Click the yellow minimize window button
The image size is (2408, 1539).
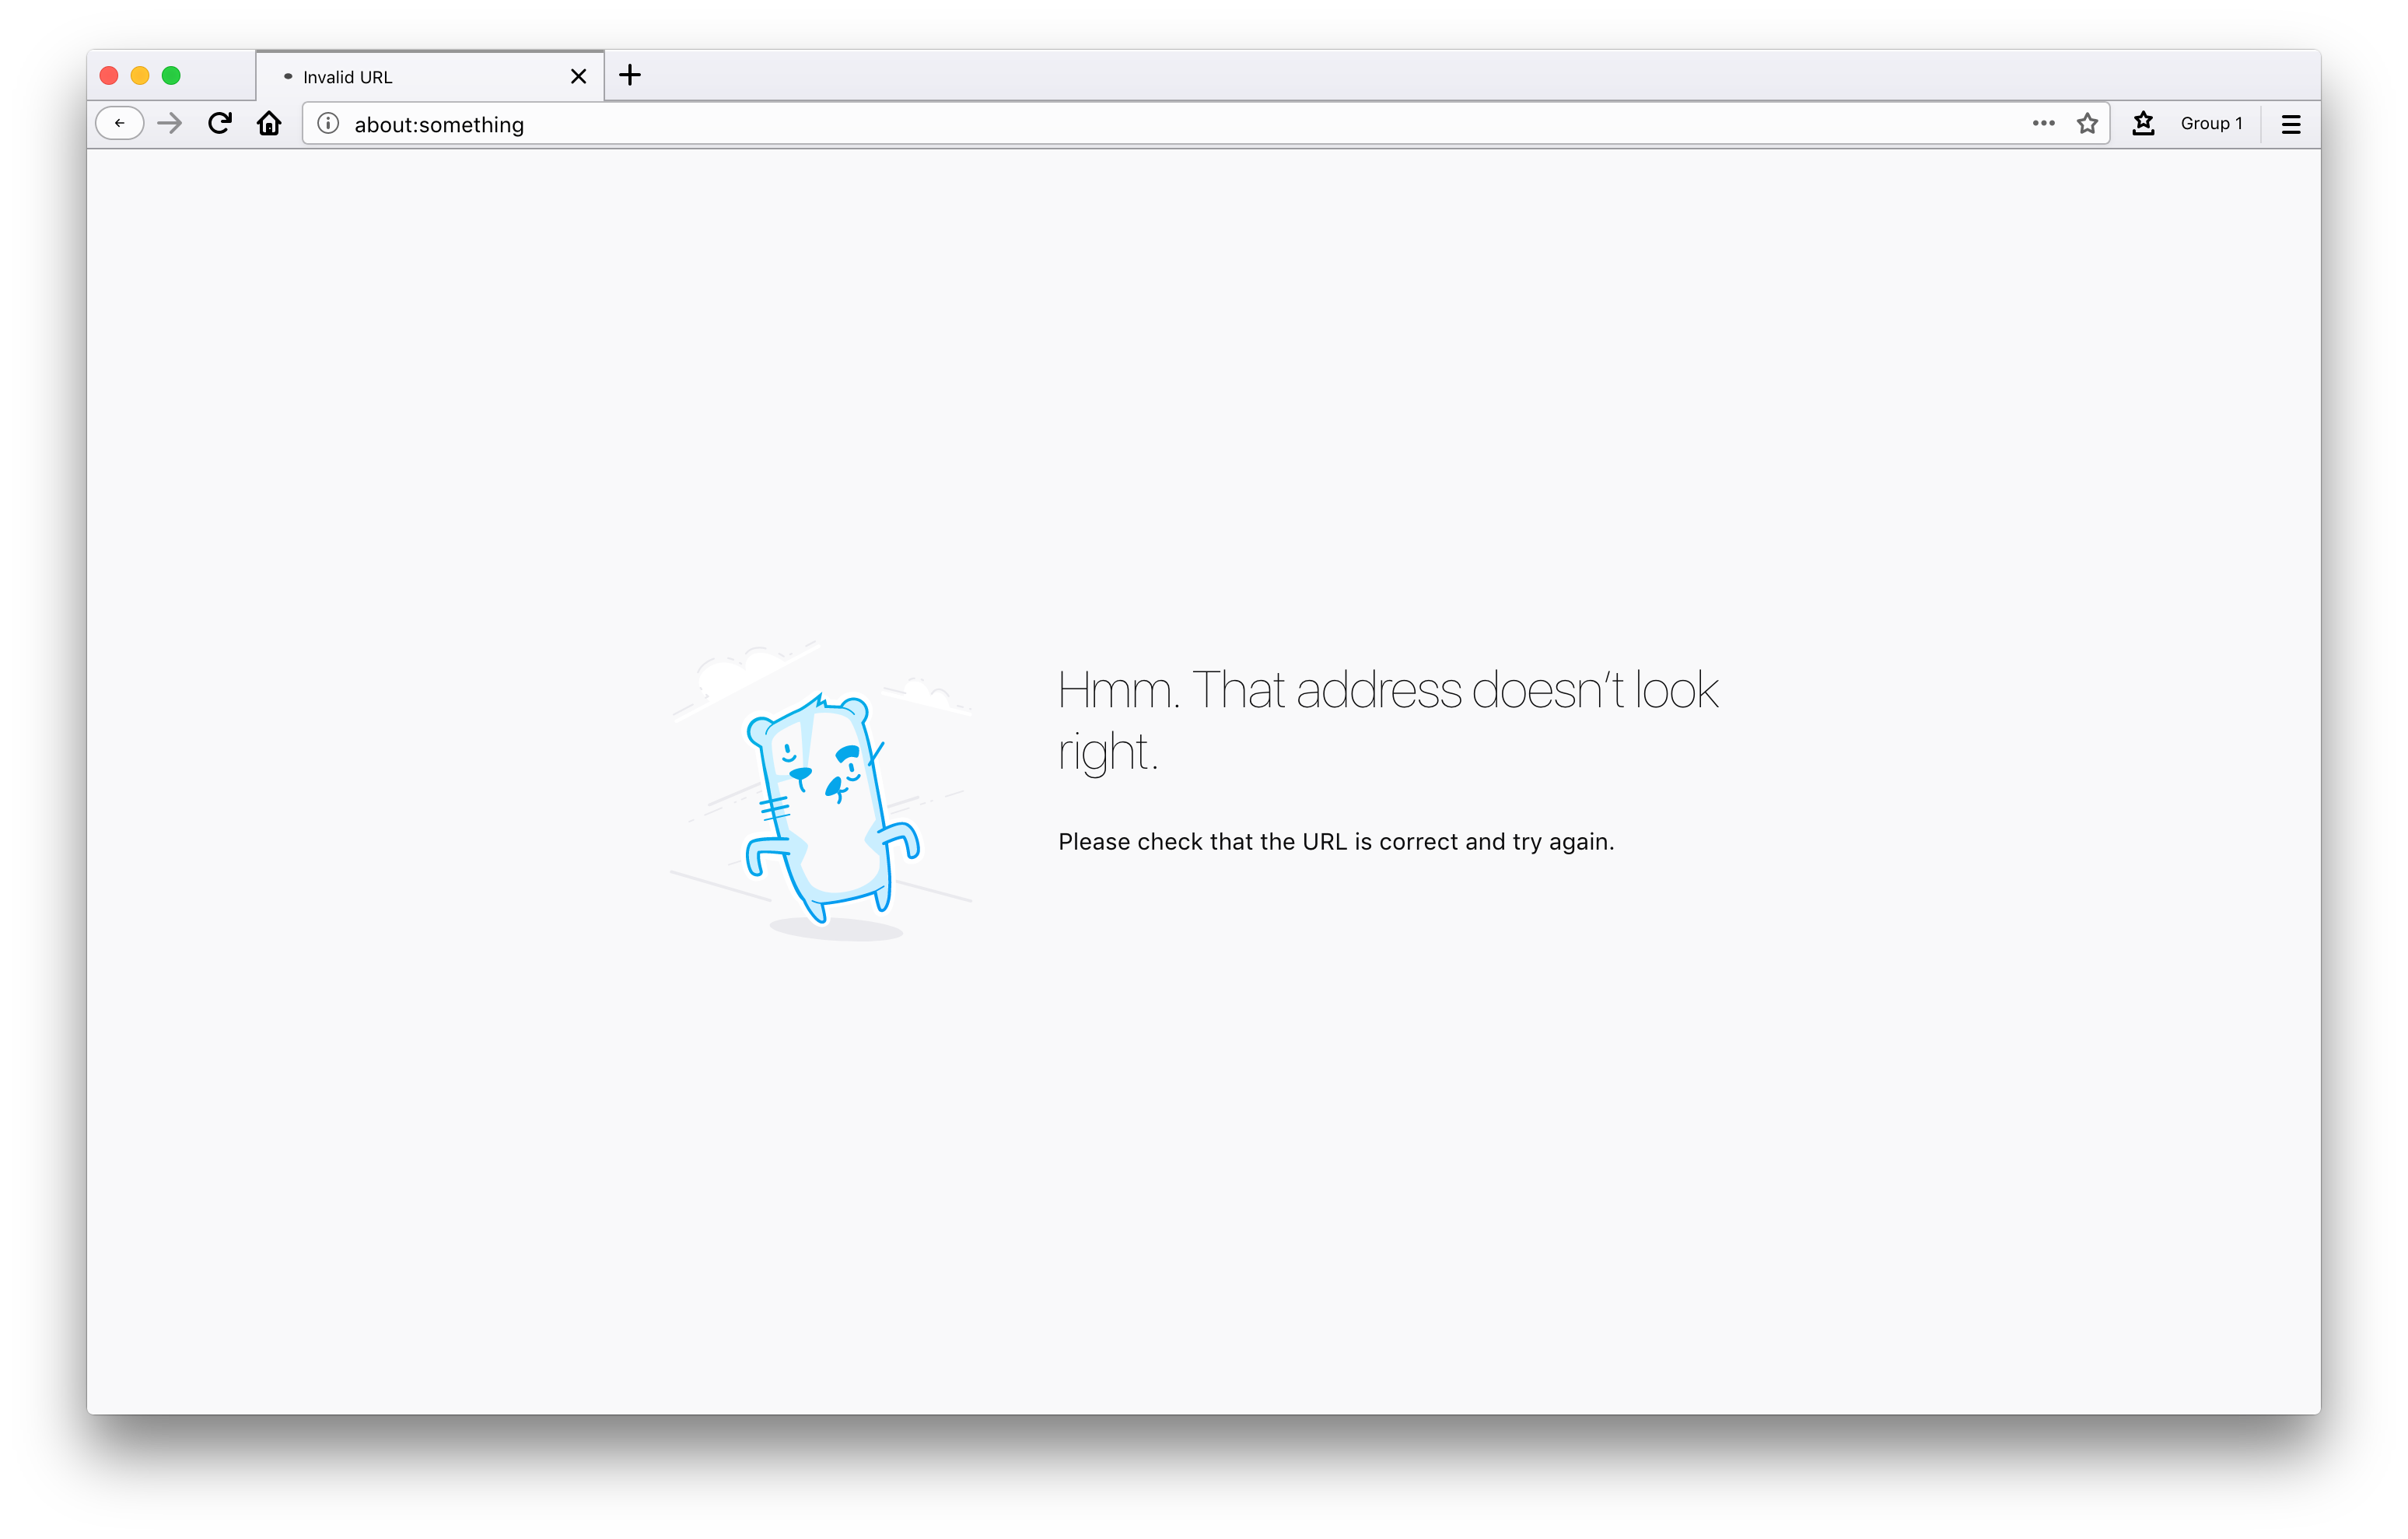140,76
